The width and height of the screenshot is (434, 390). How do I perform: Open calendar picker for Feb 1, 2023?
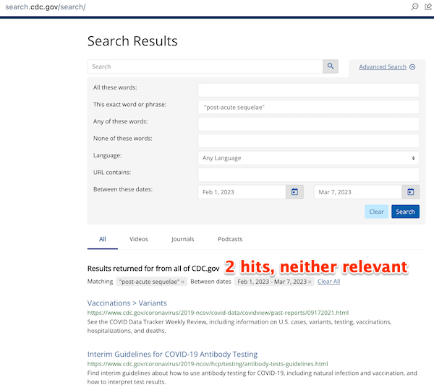coord(294,192)
